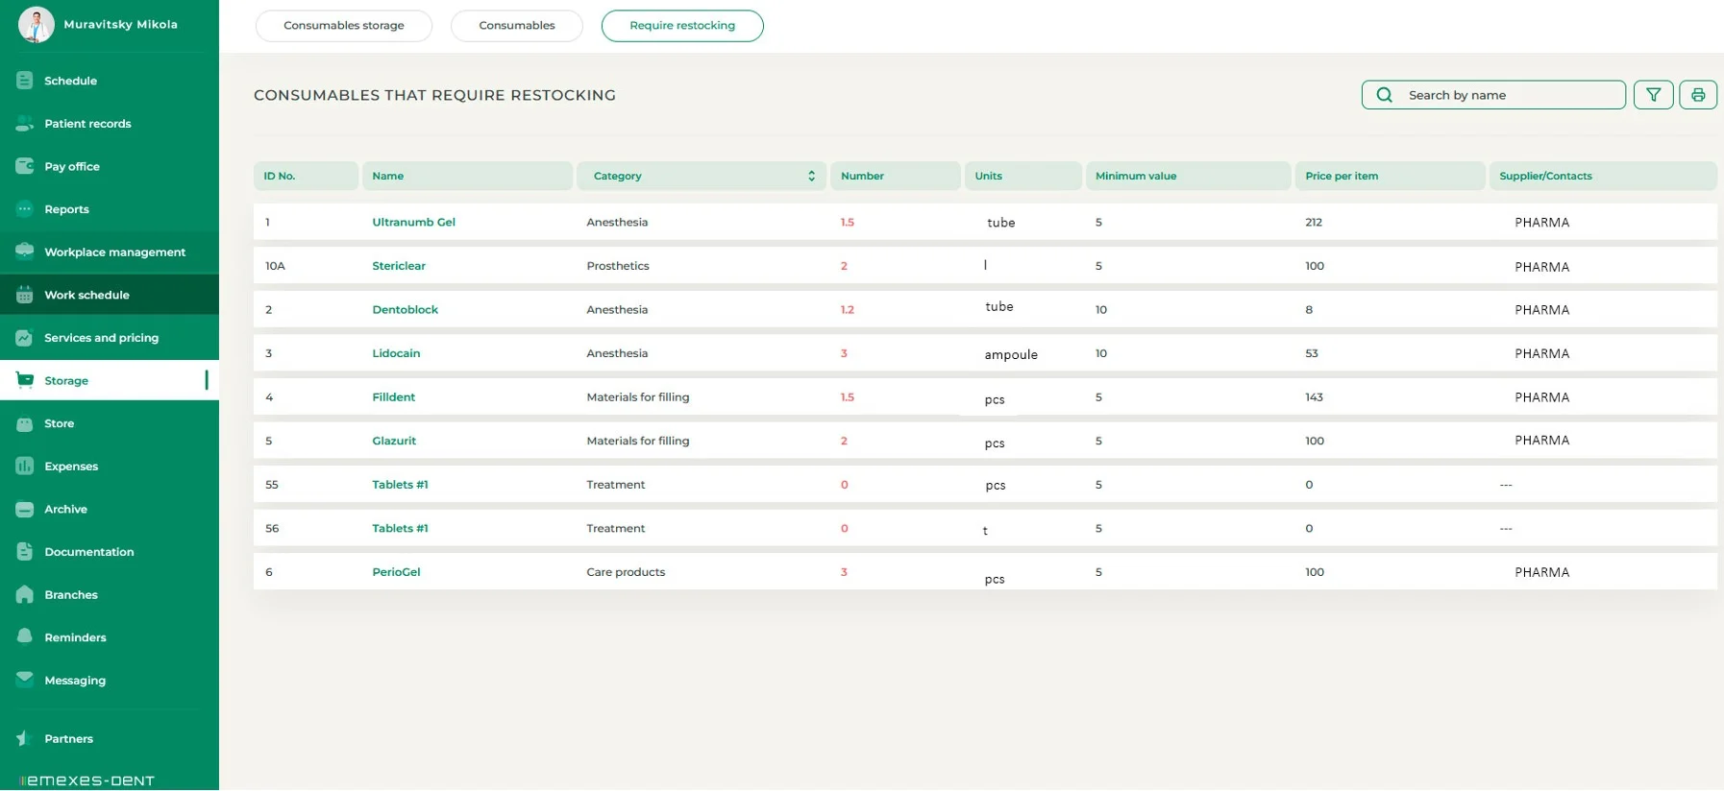Image resolution: width=1724 pixels, height=791 pixels.
Task: Open Messaging menu label
Action: pos(75,681)
